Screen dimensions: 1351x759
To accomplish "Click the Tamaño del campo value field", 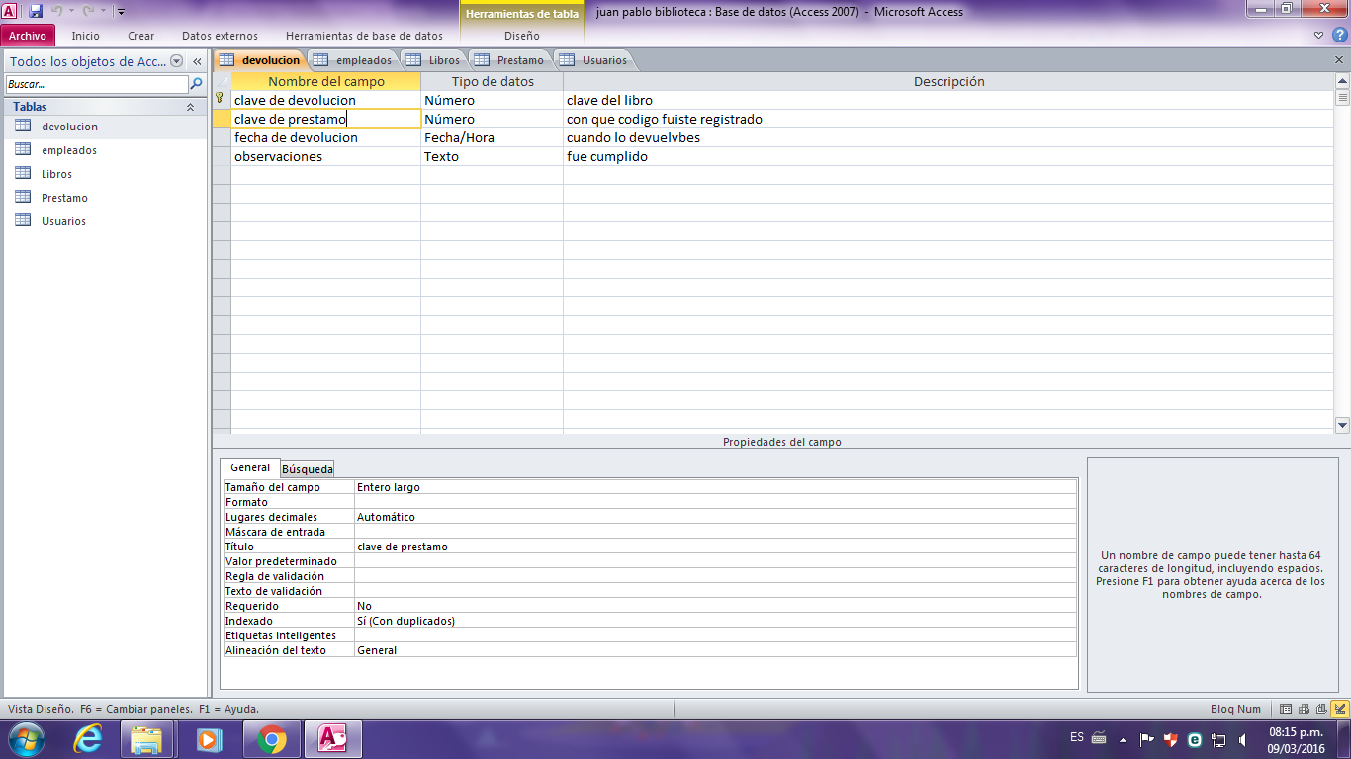I will [x=715, y=487].
